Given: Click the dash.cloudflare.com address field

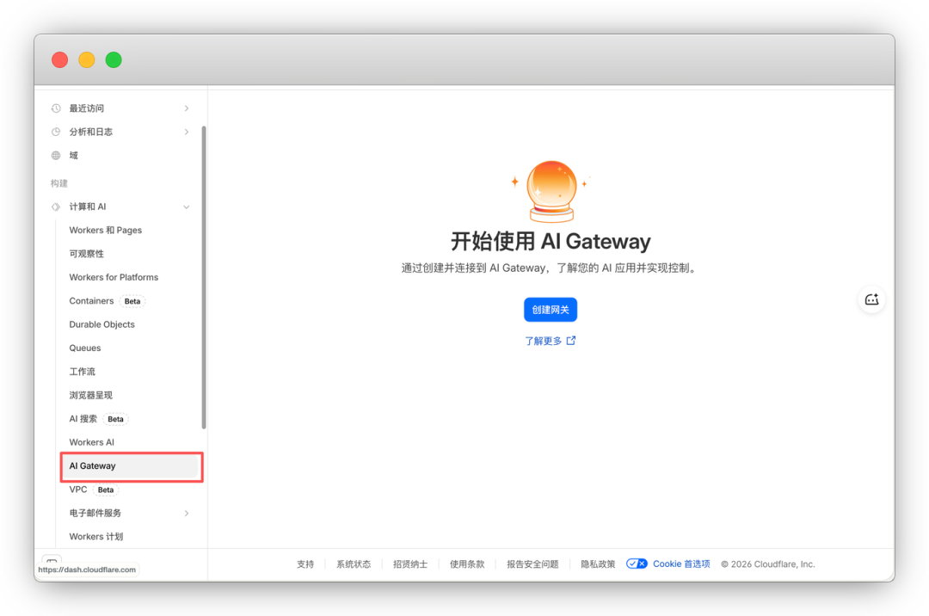Looking at the screenshot, I should (x=89, y=570).
